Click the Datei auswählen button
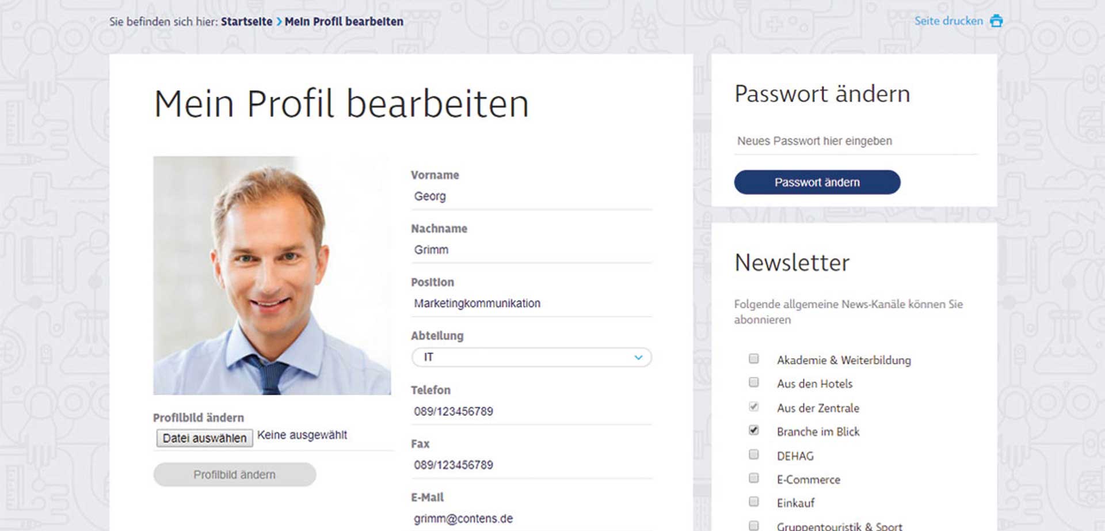This screenshot has height=531, width=1105. [204, 438]
